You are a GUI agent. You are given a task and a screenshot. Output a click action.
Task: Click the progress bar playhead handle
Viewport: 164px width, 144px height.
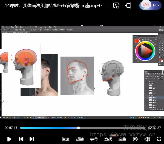pos(78,128)
